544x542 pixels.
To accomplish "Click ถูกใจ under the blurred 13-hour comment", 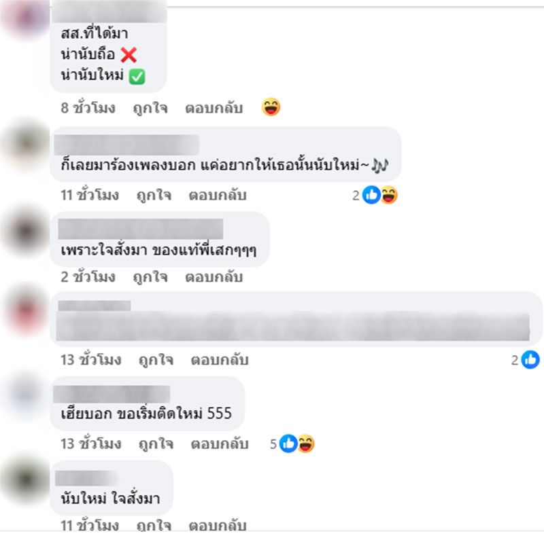I will (x=156, y=360).
